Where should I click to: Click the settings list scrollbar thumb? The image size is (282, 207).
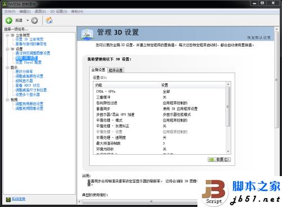pos(228,107)
